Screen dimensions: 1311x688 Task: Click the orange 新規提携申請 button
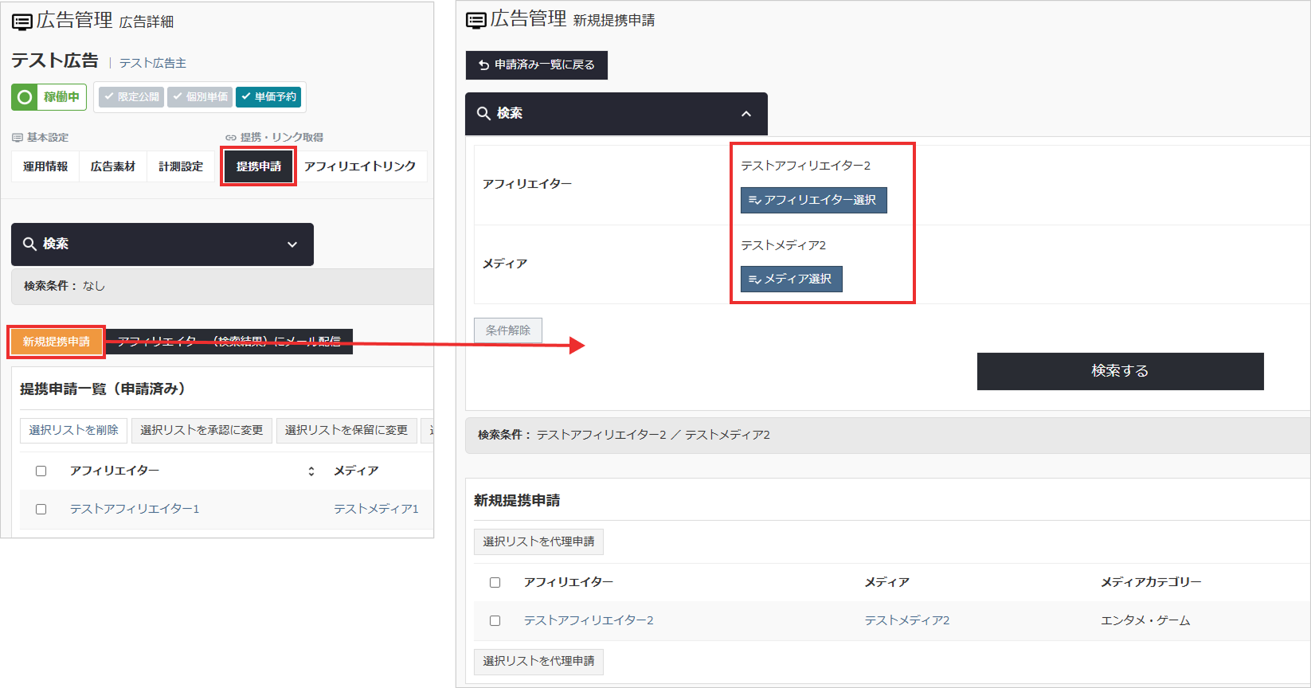pyautogui.click(x=57, y=342)
